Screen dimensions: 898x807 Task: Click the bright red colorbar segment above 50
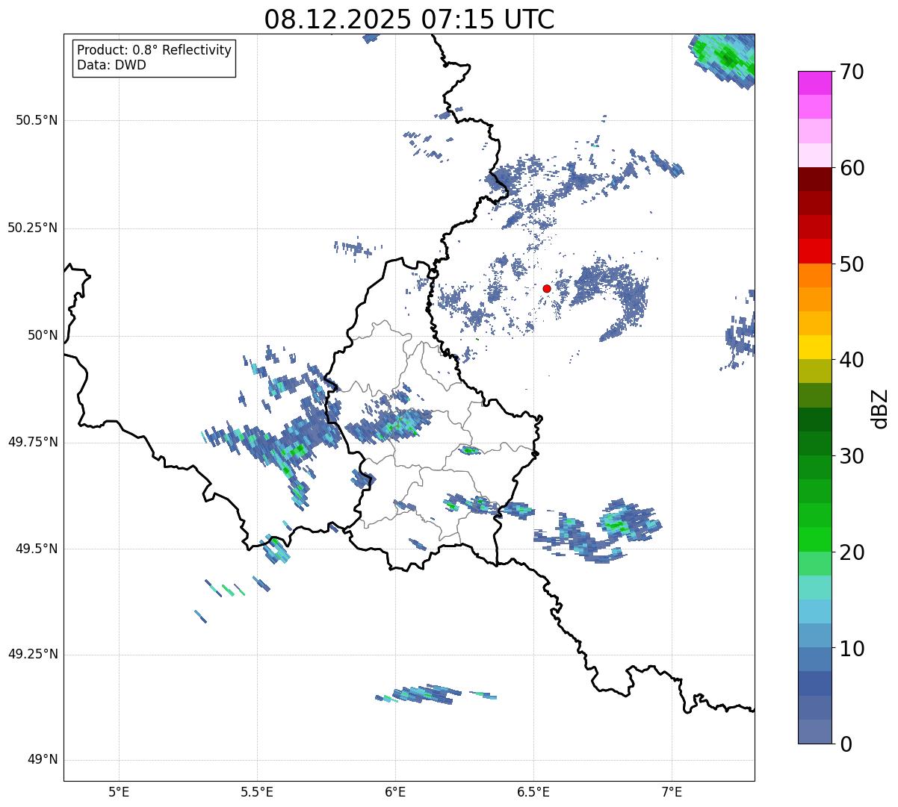tap(814, 251)
